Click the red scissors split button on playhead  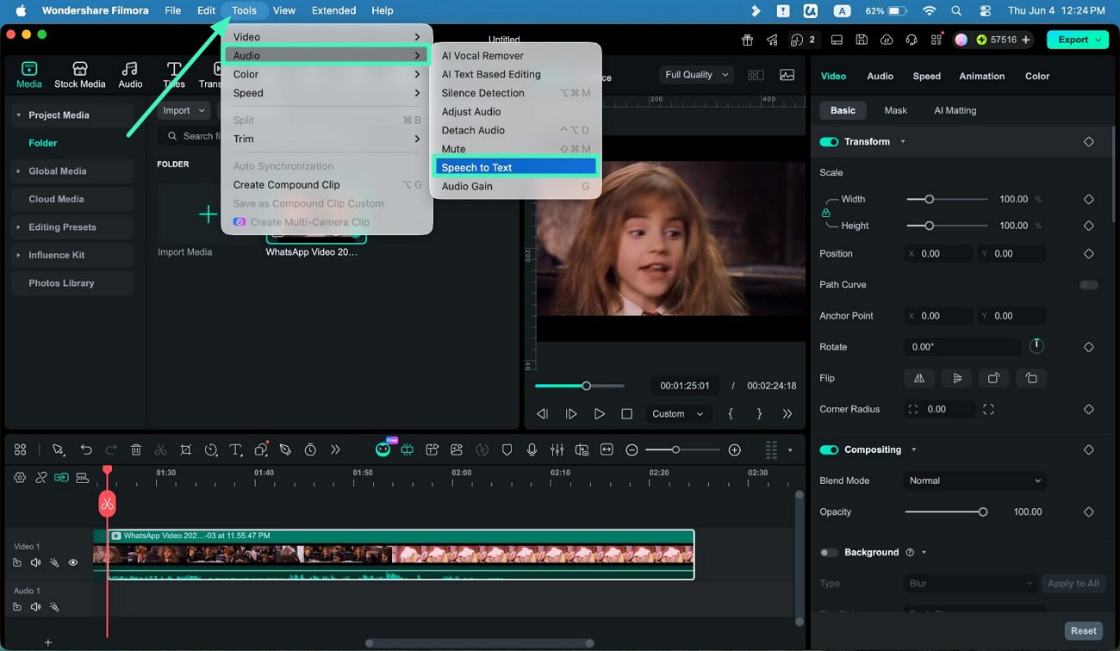(107, 504)
